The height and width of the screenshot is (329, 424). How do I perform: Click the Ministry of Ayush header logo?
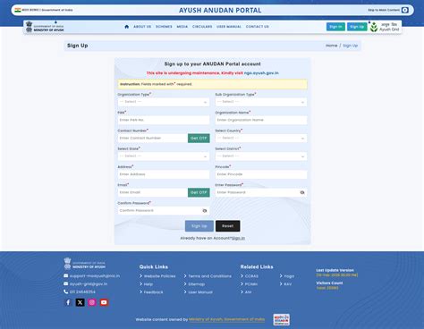(45, 27)
